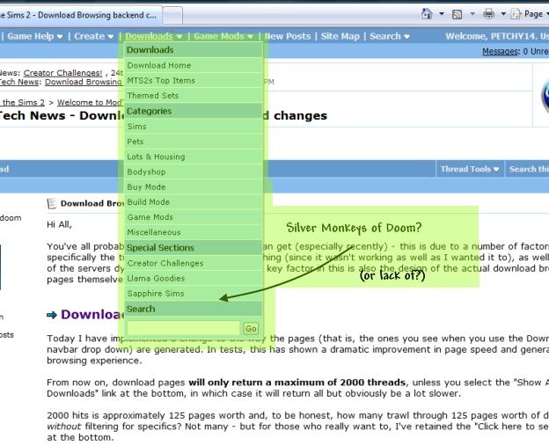This screenshot has height=445, width=549.
Task: Expand the dropdown arrow next to Home icon
Action: tap(440, 15)
